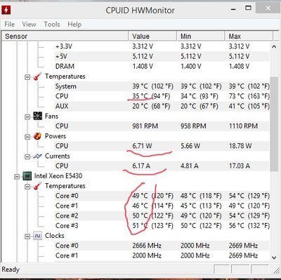Screen dimensions: 281x280
Task: Click the Xeon Temperatures thermometer icon
Action: pos(37,186)
